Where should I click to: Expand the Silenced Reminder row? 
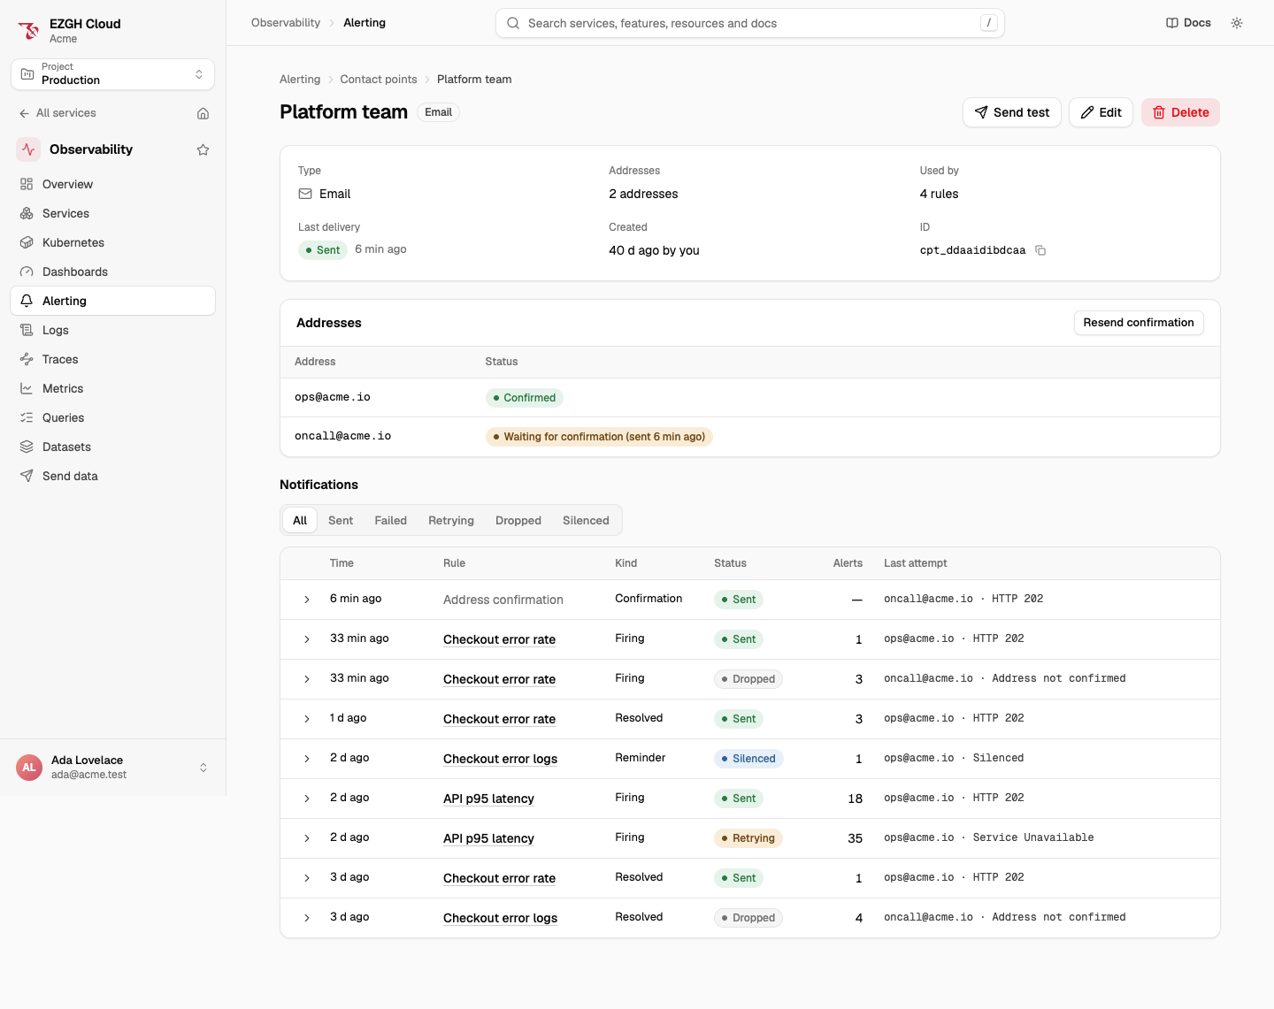307,759
